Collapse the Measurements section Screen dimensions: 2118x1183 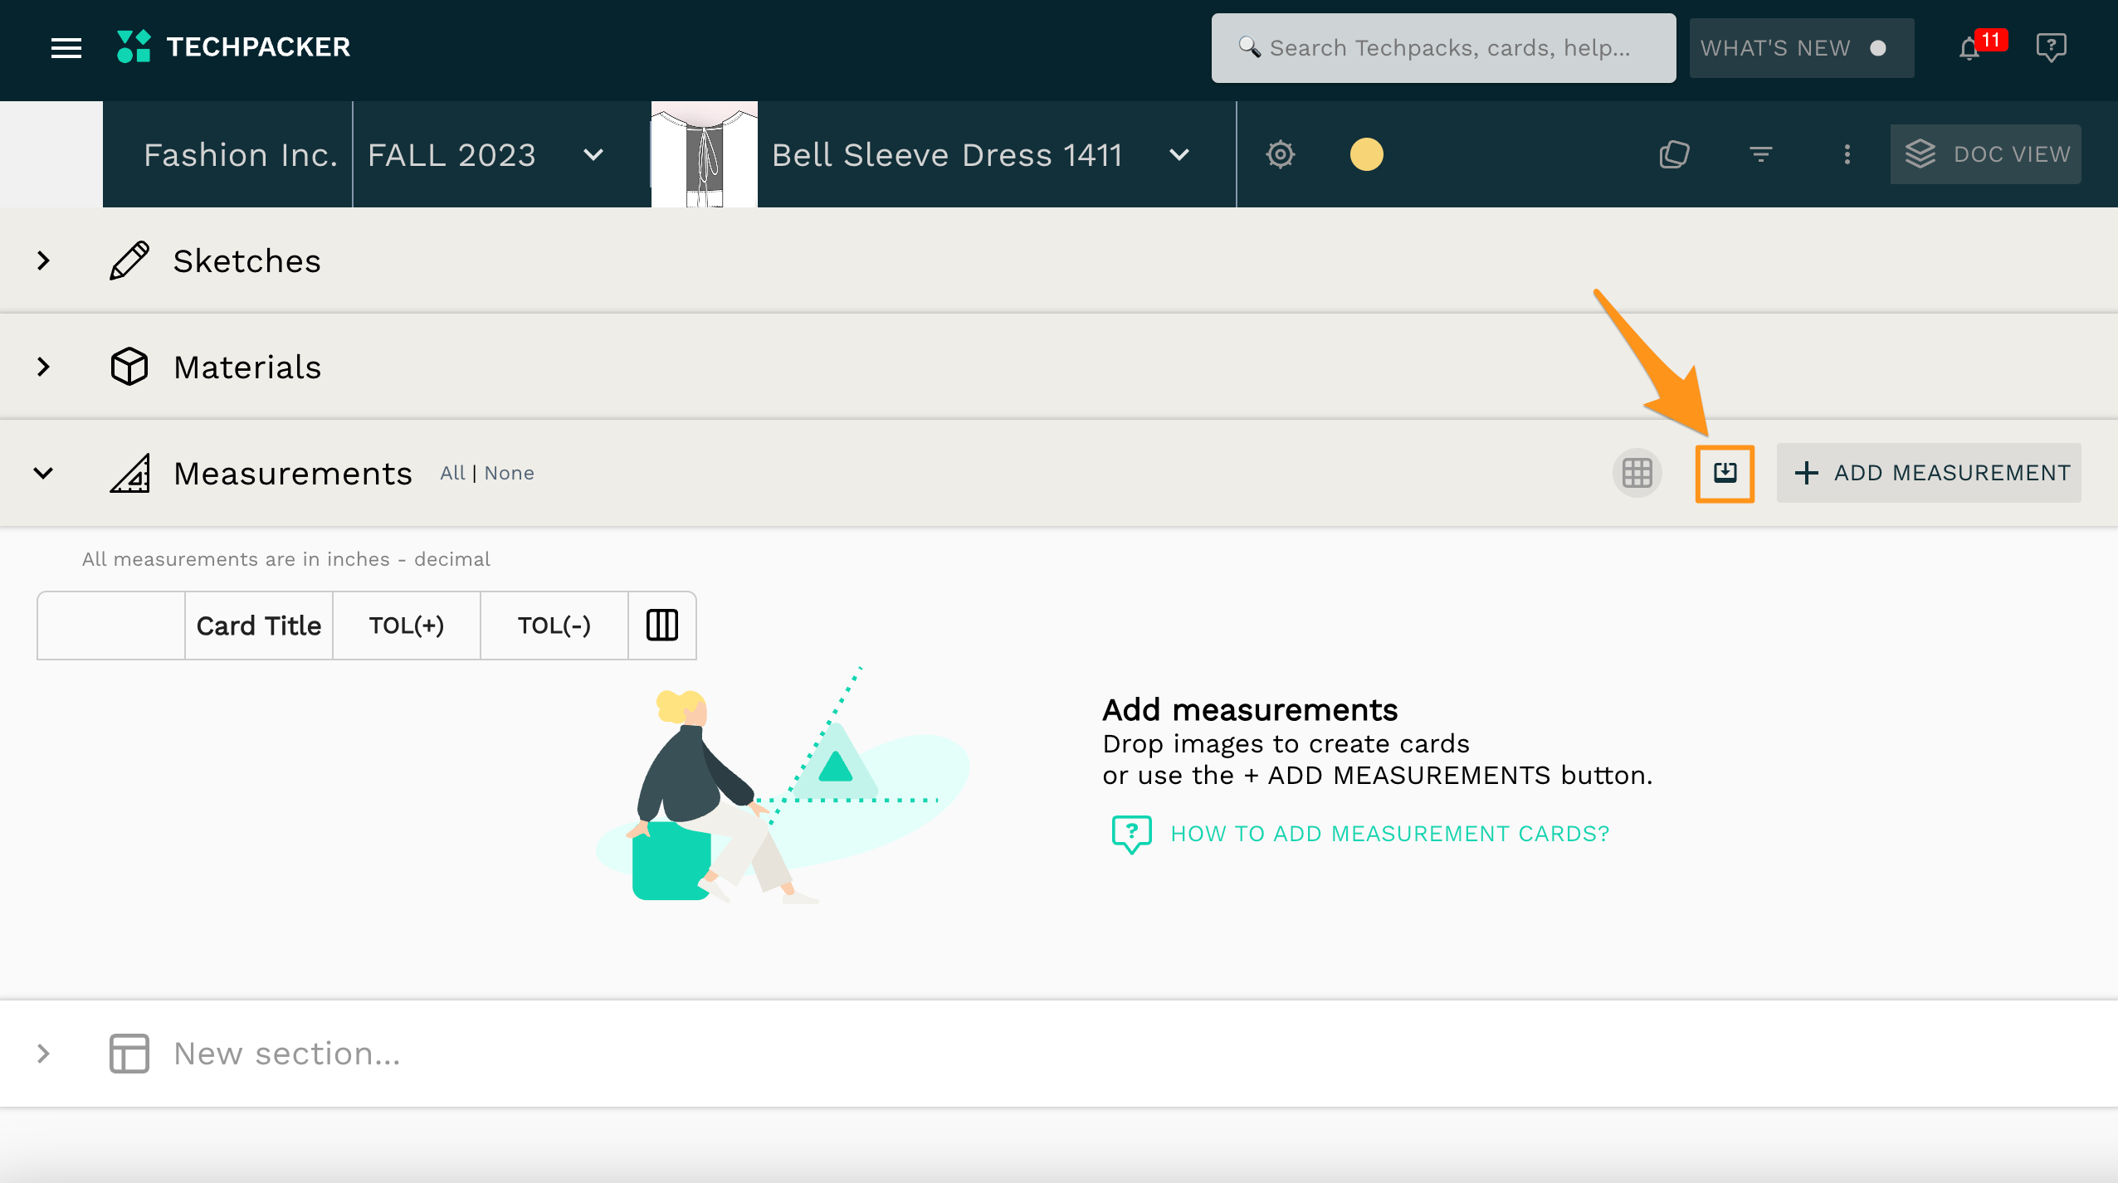coord(43,473)
